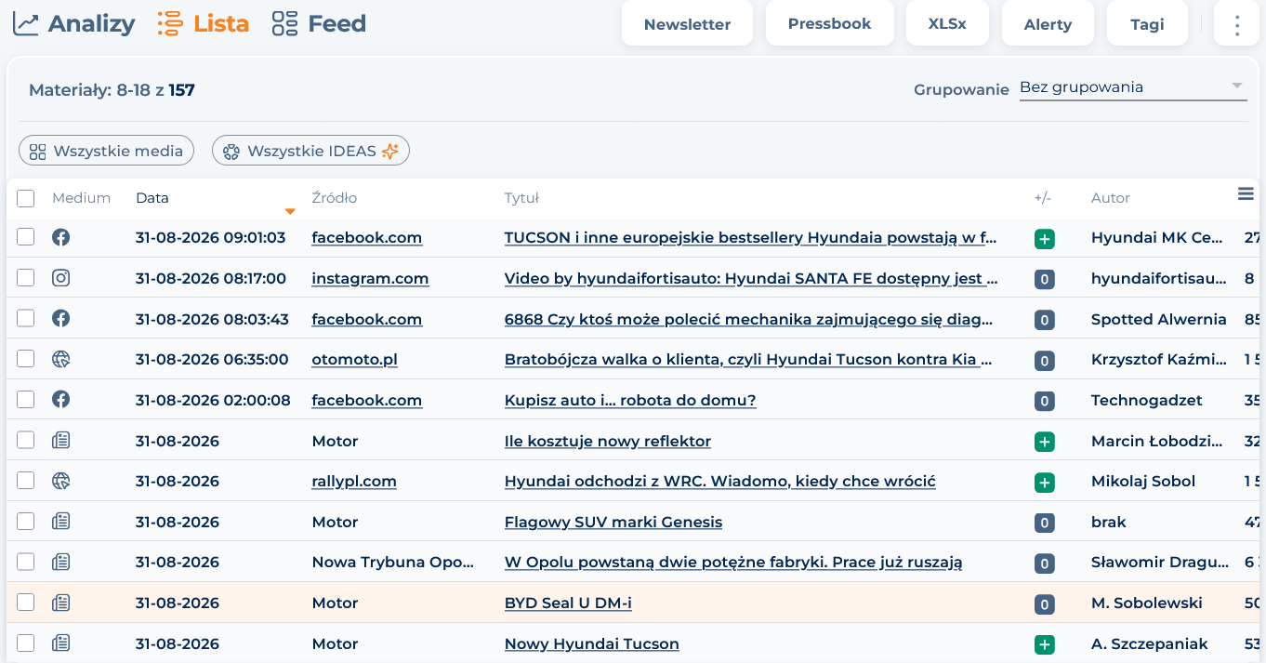Open the otomoto.pl source link

[x=354, y=359]
